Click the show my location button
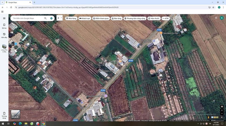 pos(222,106)
